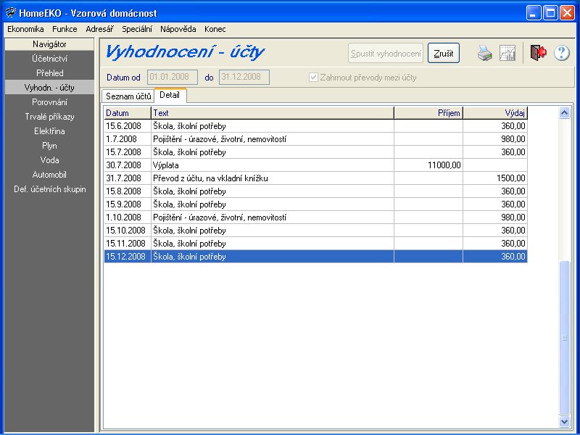Click the HomeEKO title bar icon
Screen dimensions: 580x435
9,13
